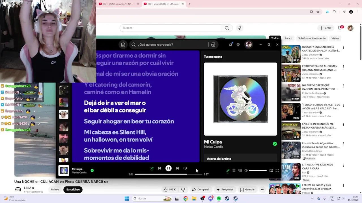
Task: Go to Spotify home via the house icon
Action: pos(123,45)
